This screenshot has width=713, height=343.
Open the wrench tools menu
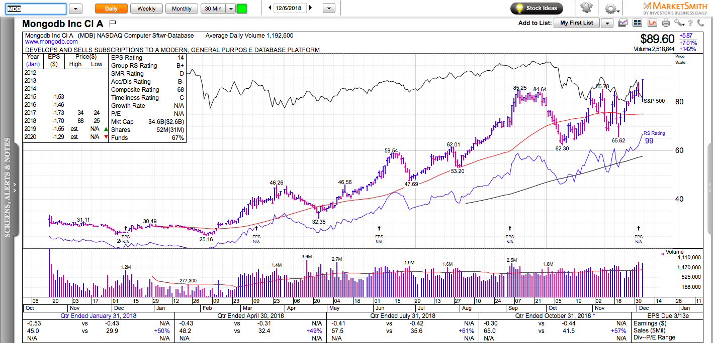pyautogui.click(x=680, y=23)
